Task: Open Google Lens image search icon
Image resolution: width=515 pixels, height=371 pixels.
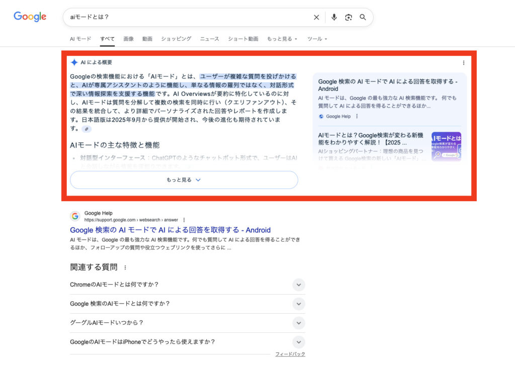Action: tap(349, 17)
